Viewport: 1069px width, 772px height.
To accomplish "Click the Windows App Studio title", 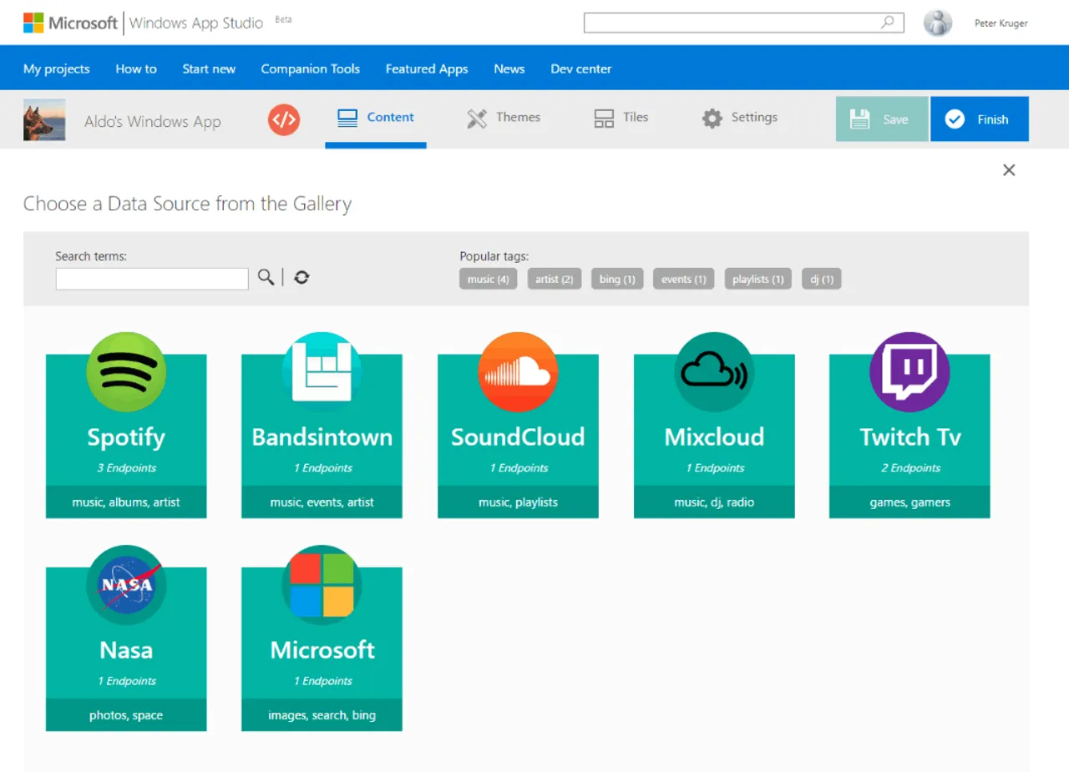I will (x=197, y=23).
